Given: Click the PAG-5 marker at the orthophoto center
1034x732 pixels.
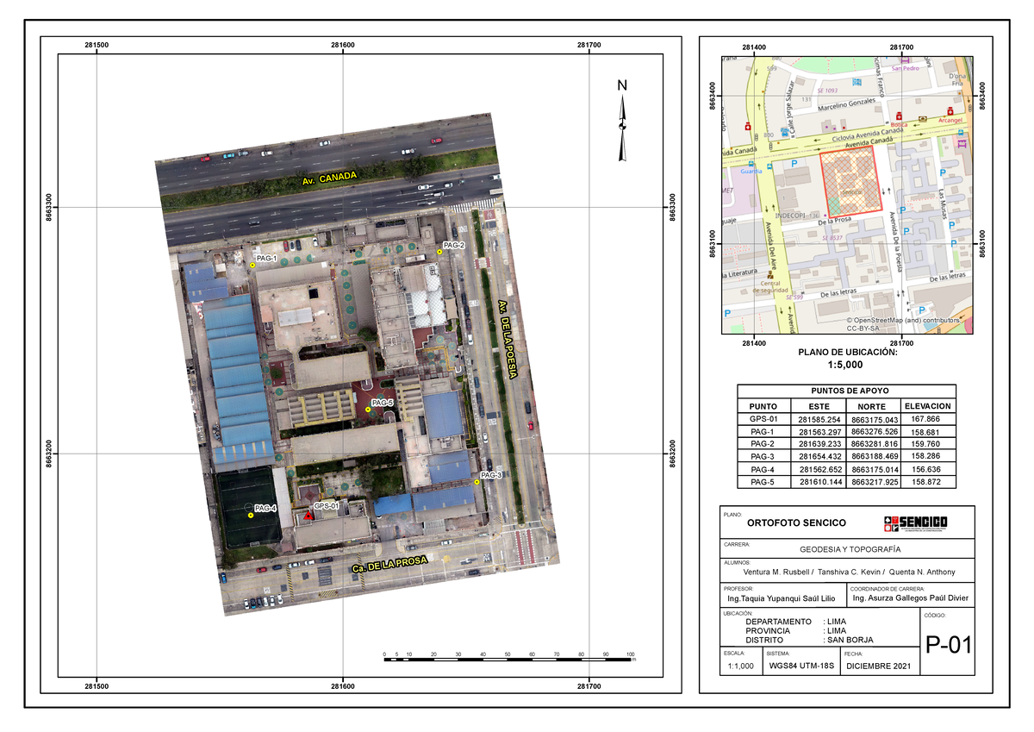Looking at the screenshot, I should pyautogui.click(x=368, y=410).
